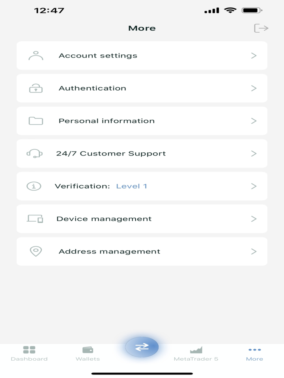Screen dimensions: 284x378
Task: Expand Authentication using its chevron arrow
Action: tap(254, 88)
